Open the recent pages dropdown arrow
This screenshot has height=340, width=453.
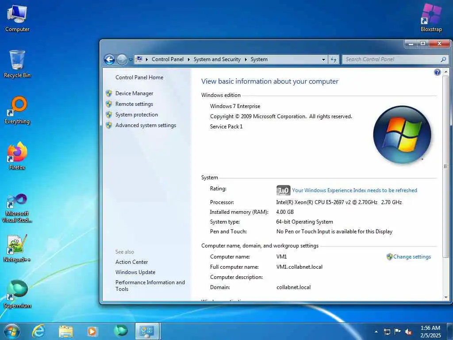pos(131,60)
